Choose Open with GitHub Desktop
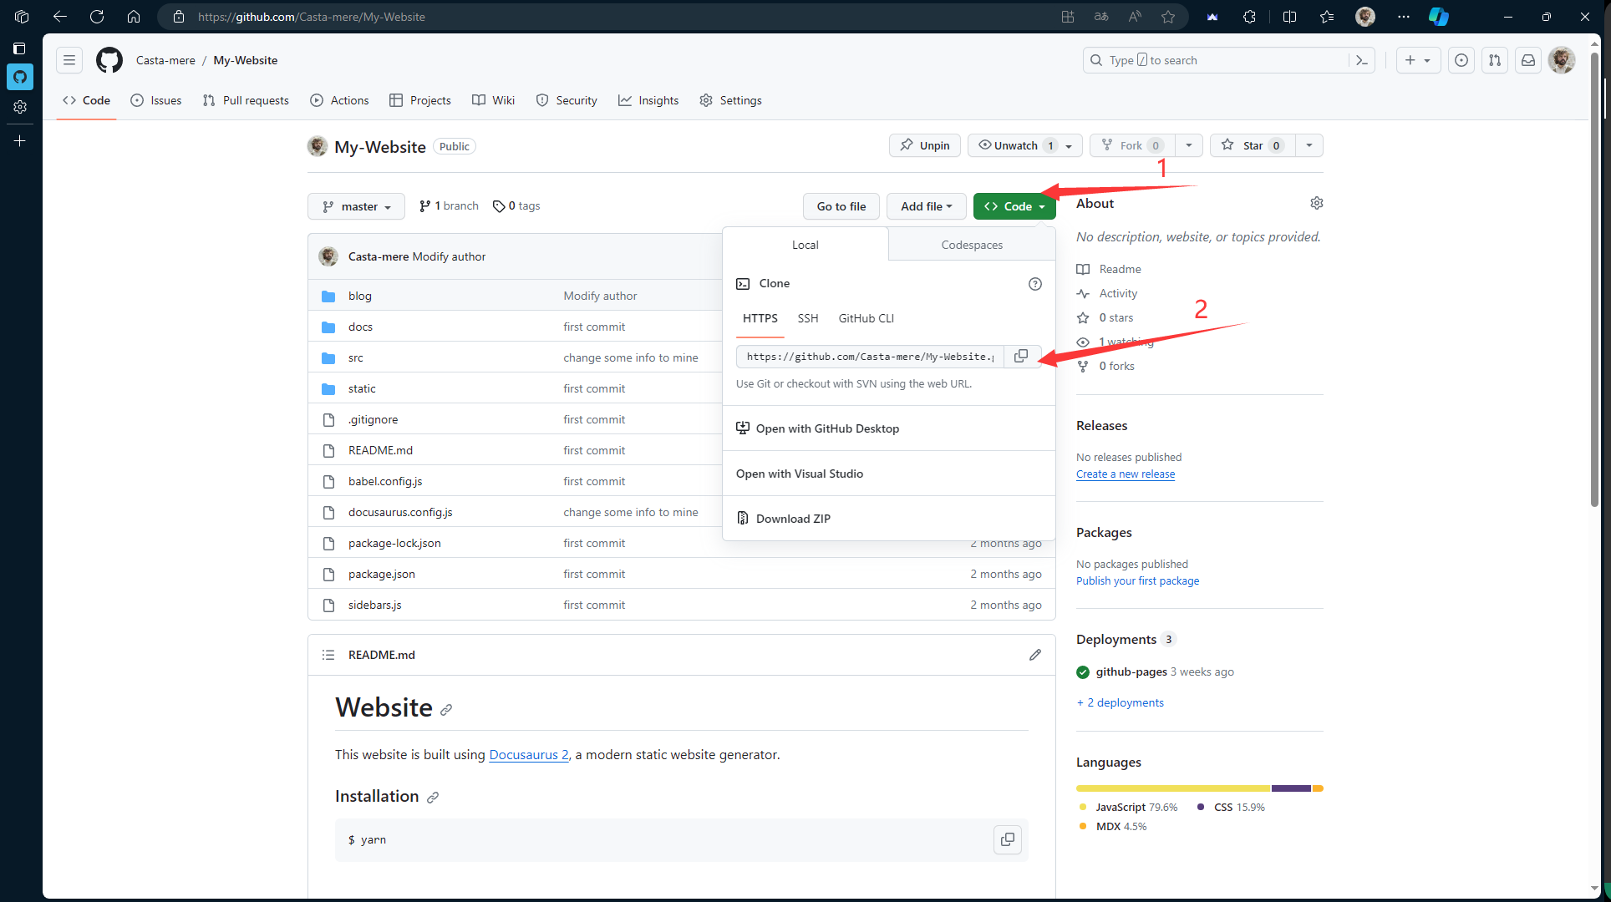The width and height of the screenshot is (1611, 902). [889, 428]
